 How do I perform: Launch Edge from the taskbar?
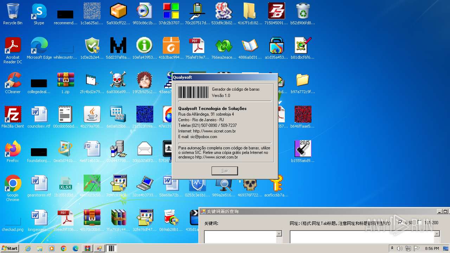click(x=76, y=248)
